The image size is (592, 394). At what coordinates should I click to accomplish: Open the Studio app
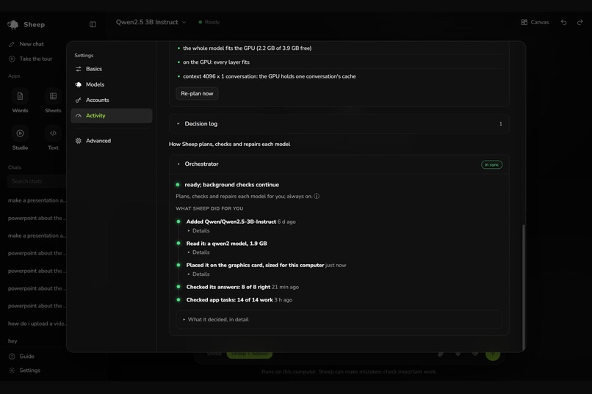tap(20, 138)
